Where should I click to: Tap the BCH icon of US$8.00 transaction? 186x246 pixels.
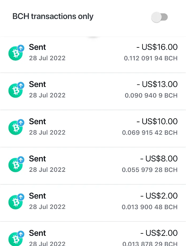[15, 165]
